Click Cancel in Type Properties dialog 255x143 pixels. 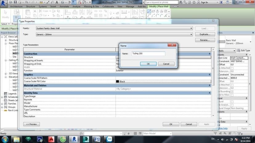click(x=189, y=124)
